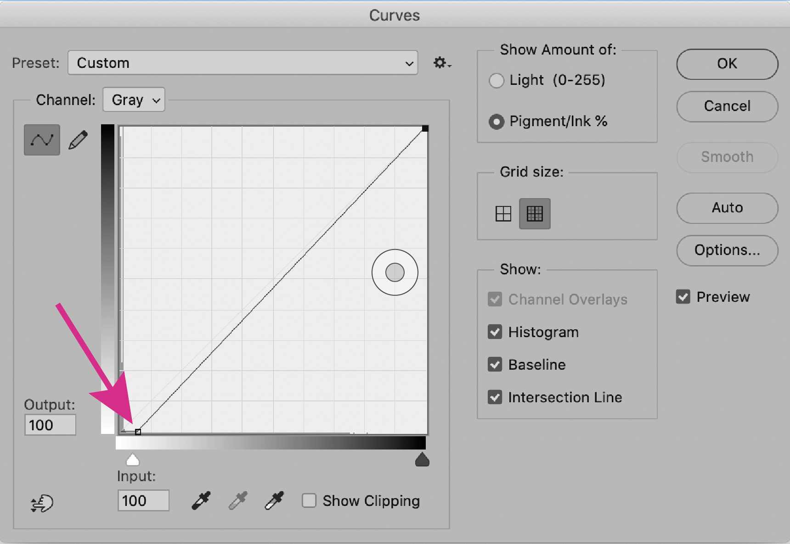Open the Channel dropdown showing Gray
The width and height of the screenshot is (790, 544).
pos(133,100)
